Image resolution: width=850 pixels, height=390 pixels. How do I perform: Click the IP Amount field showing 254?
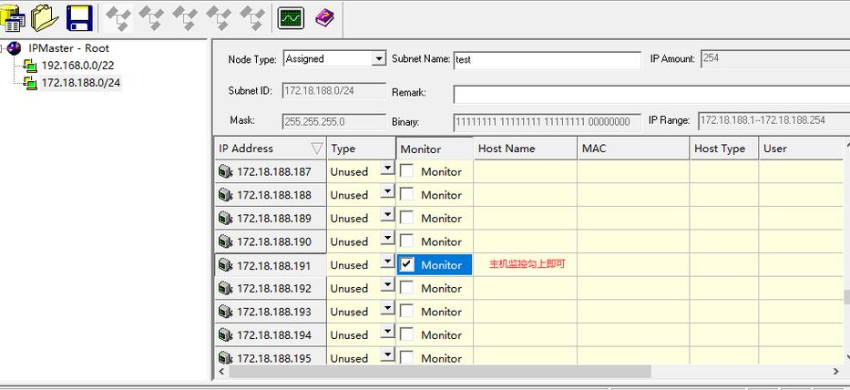pos(775,58)
